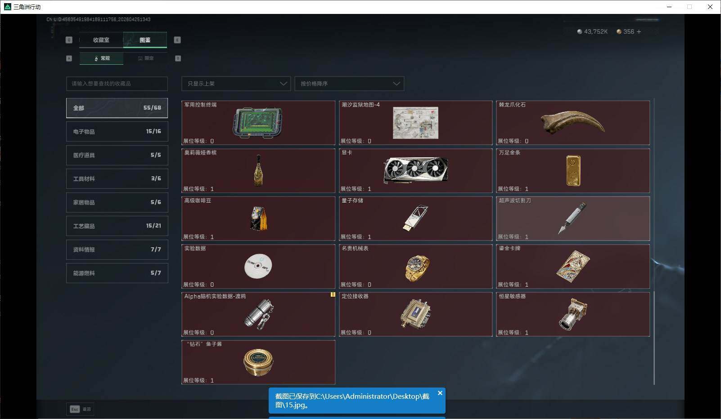This screenshot has width=721, height=419.
Task: Dismiss the screenshot saved notification
Action: (440, 393)
